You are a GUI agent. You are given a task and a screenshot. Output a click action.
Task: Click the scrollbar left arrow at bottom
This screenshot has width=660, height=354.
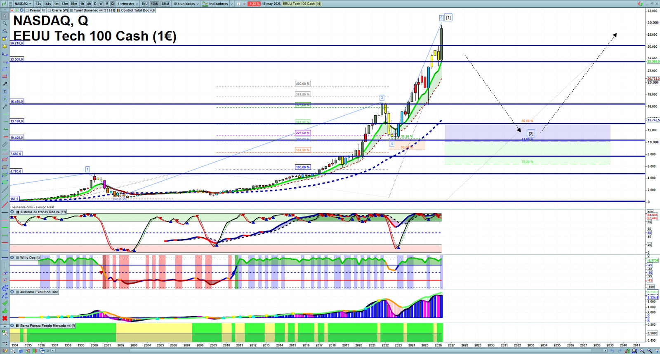pyautogui.click(x=53, y=351)
